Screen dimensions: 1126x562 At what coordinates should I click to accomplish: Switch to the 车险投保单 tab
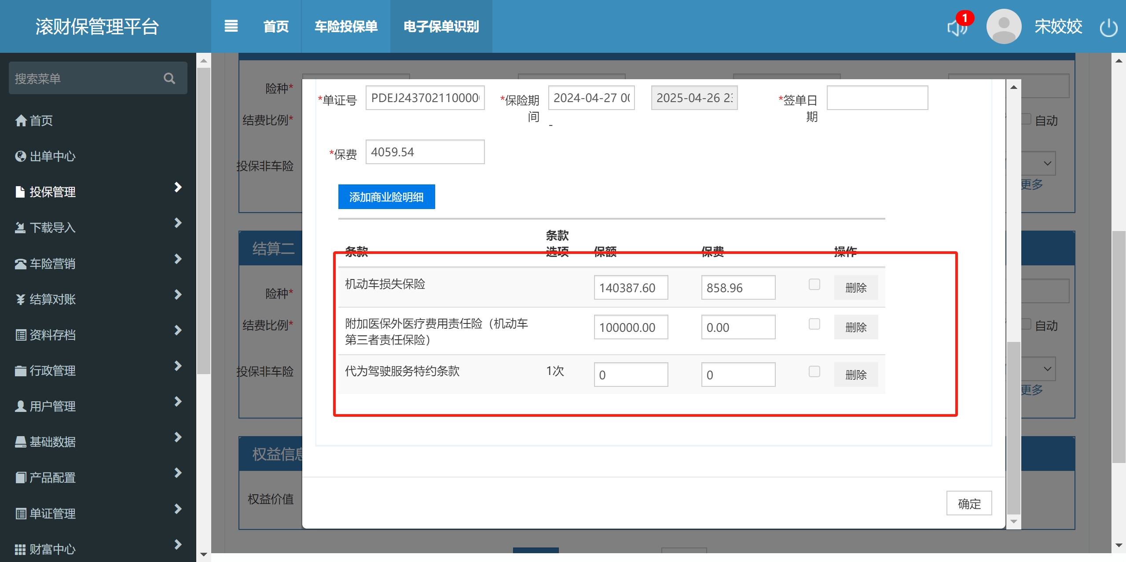346,26
